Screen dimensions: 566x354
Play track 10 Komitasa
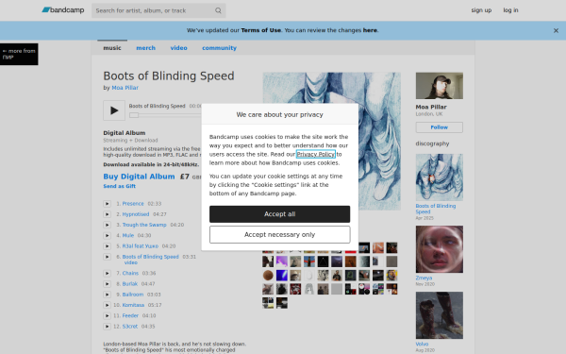(108, 305)
